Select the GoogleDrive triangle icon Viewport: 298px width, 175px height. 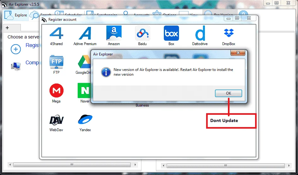coord(84,62)
